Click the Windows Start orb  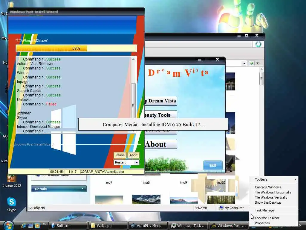tap(8, 226)
